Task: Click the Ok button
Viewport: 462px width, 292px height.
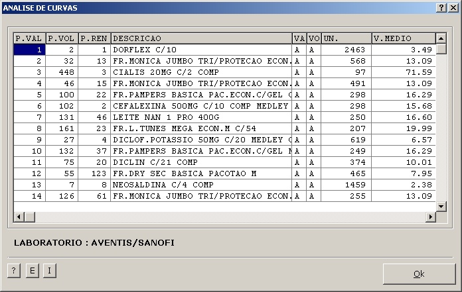Action: tap(419, 273)
